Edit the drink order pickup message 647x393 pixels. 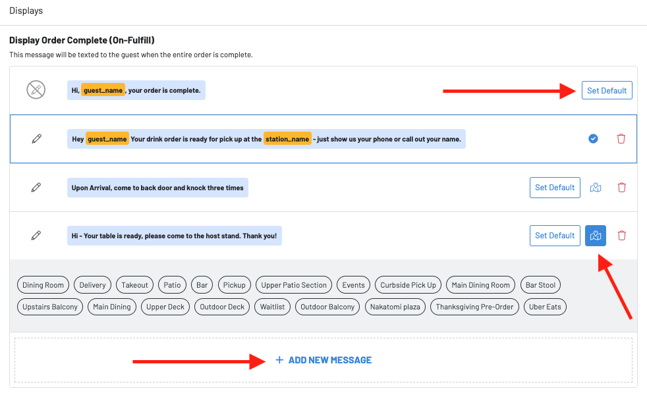[36, 139]
